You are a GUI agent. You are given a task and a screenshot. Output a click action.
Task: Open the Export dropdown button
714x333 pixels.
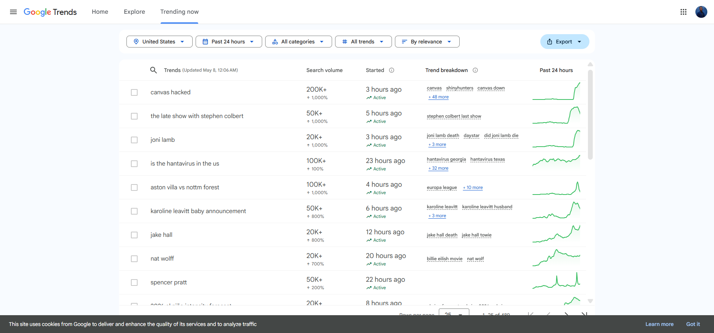click(x=565, y=42)
